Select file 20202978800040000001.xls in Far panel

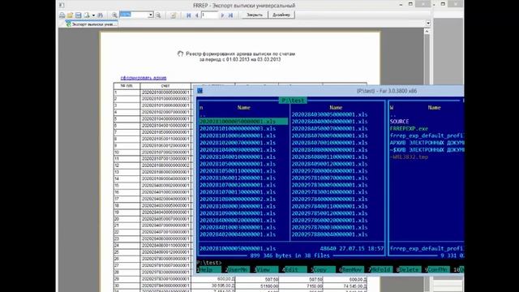tap(330, 234)
